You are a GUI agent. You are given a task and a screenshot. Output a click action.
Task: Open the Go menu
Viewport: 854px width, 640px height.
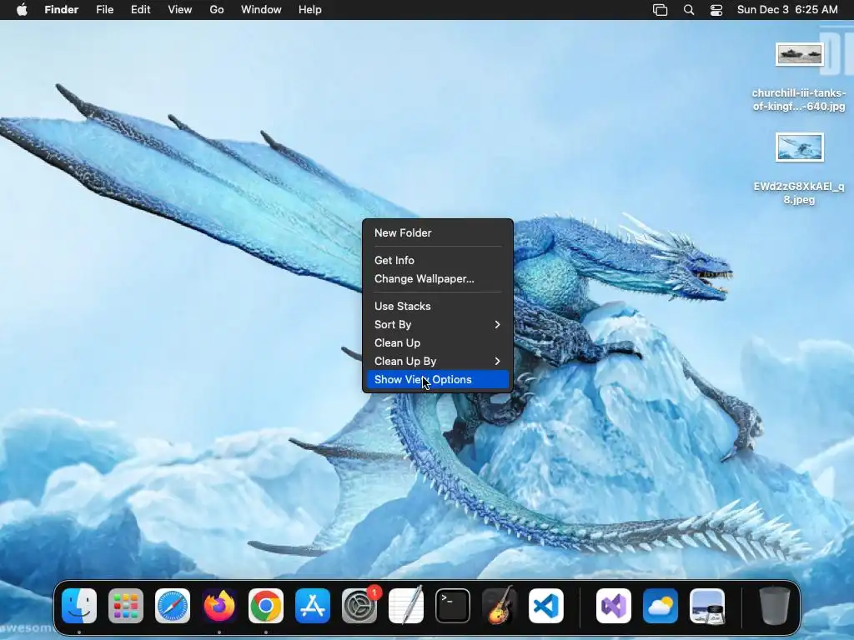point(217,10)
